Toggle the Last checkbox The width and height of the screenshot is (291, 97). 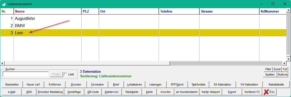tap(65, 74)
